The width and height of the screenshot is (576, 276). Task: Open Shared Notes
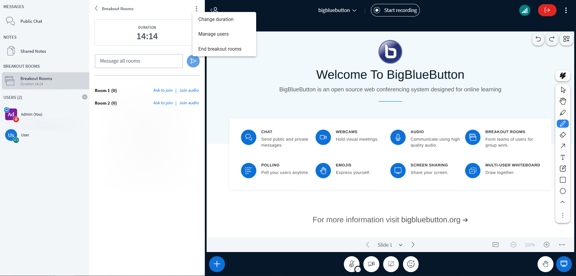pyautogui.click(x=45, y=51)
